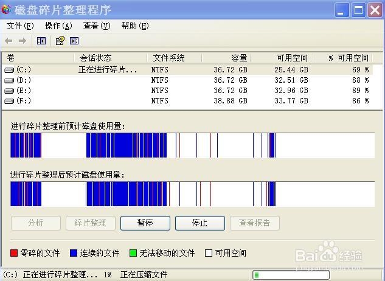This screenshot has width=385, height=281.
Task: Toggle the console tree pane icon
Action: [41, 41]
